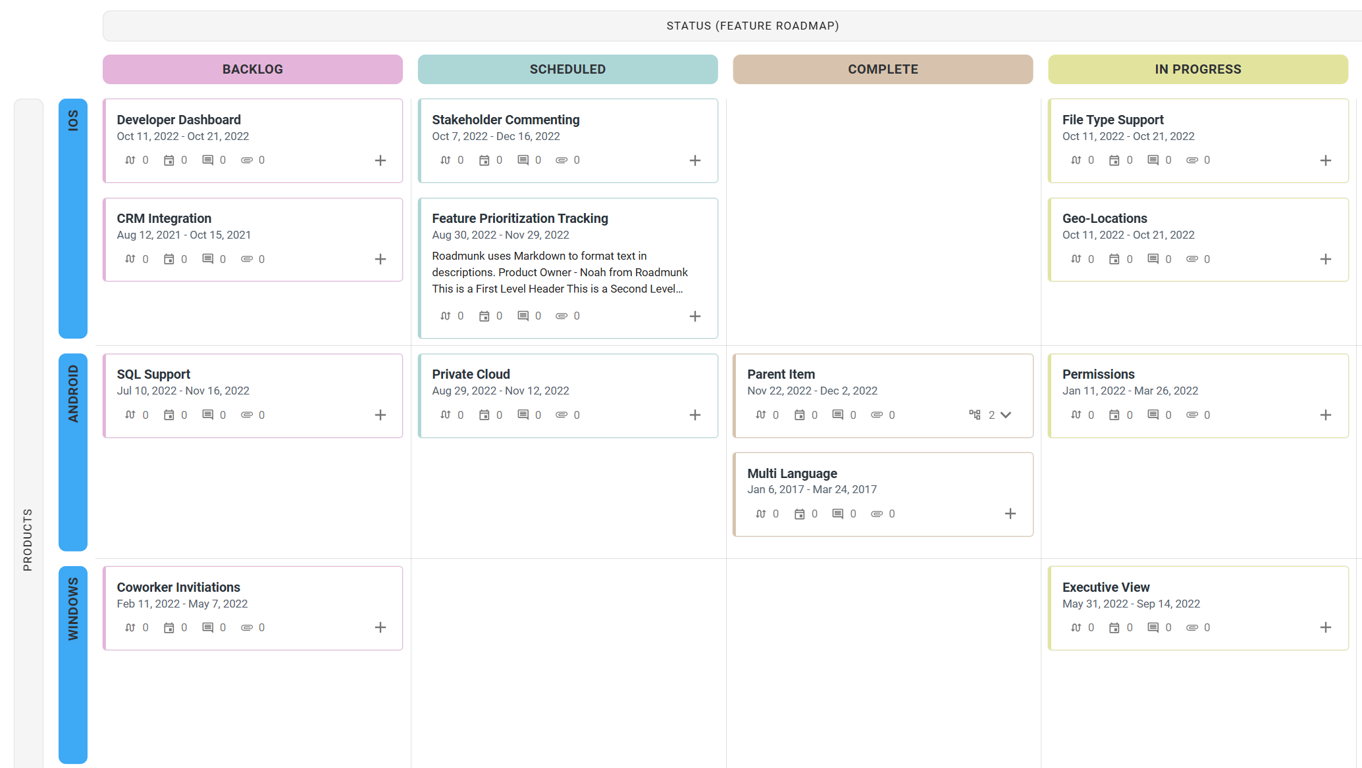Click the plus icon on Geo-Locations card
The width and height of the screenshot is (1362, 768).
[x=1326, y=259]
